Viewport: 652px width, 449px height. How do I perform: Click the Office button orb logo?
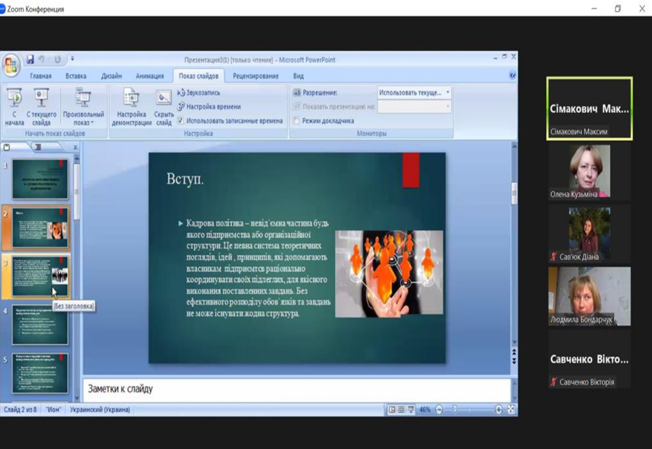(x=11, y=66)
